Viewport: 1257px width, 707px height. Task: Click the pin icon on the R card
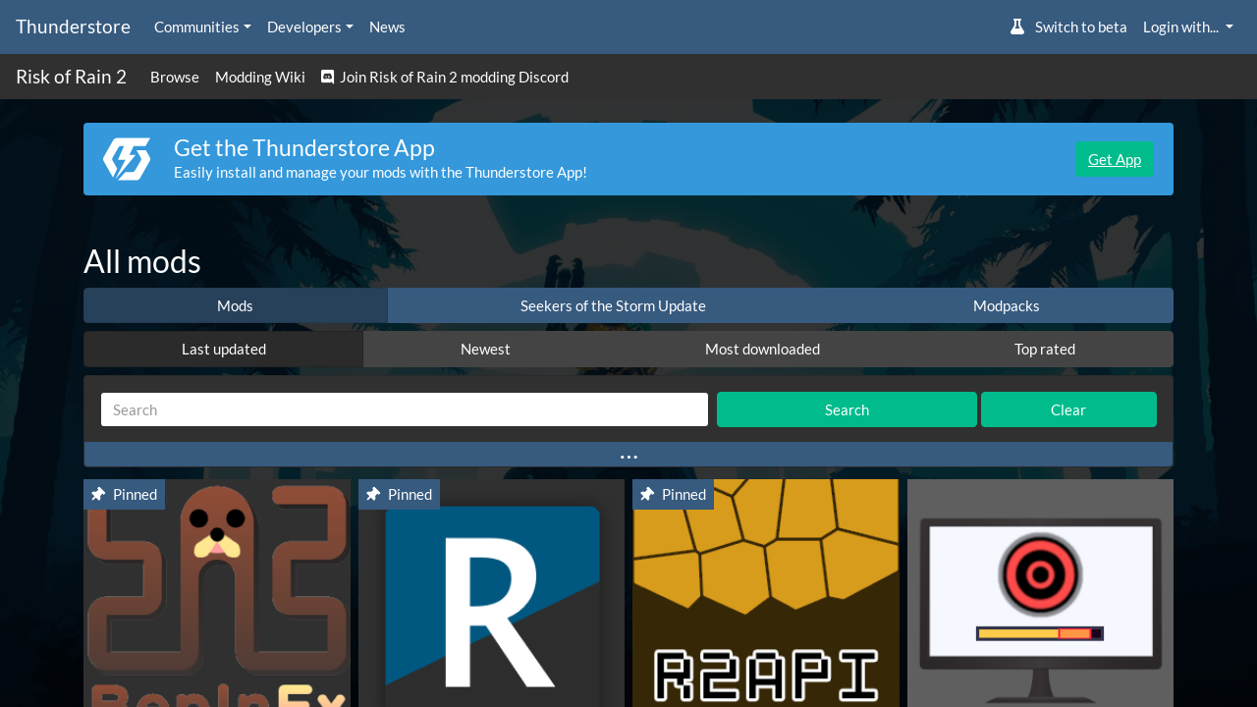(x=373, y=494)
